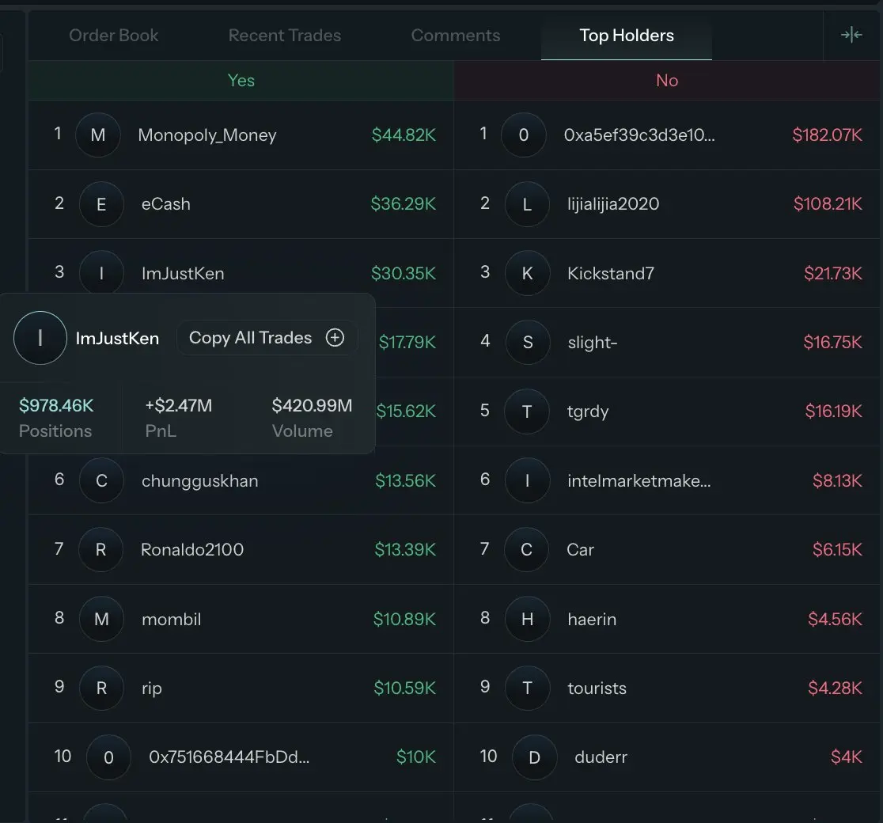Click $182.07K No position value
The width and height of the screenshot is (883, 823).
(x=828, y=135)
